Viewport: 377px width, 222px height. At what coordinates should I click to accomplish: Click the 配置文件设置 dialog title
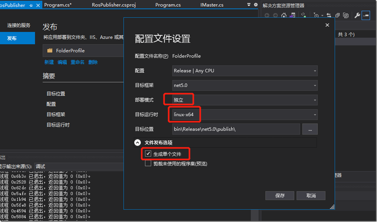[162, 38]
